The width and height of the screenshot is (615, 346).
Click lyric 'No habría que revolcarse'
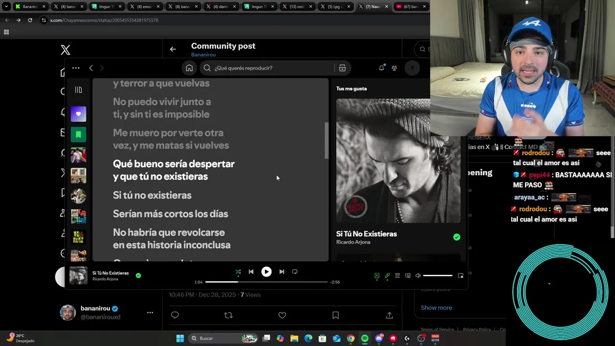169,233
